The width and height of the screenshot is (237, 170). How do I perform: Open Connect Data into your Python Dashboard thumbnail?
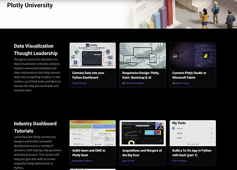pyautogui.click(x=93, y=55)
